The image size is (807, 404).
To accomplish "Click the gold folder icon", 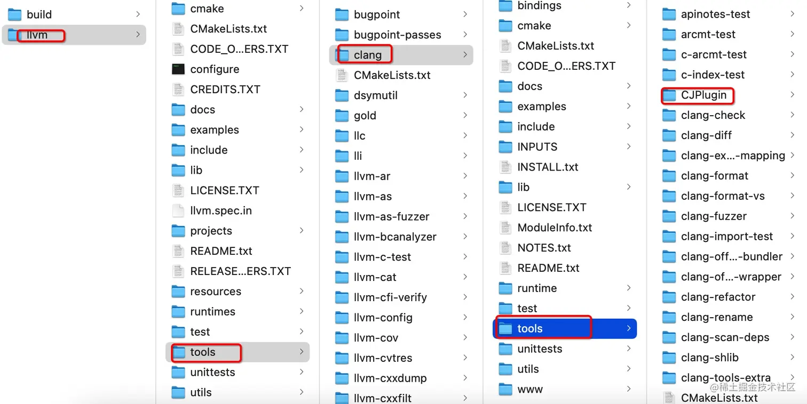I will pyautogui.click(x=342, y=116).
